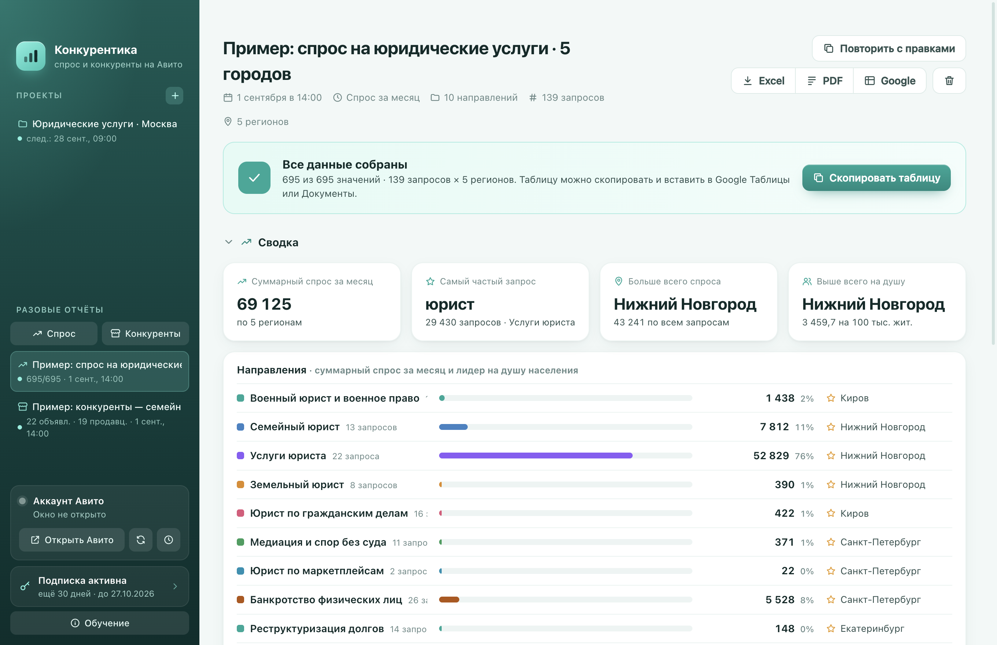Open the Обучение tutorial button
The height and width of the screenshot is (645, 997).
[100, 623]
